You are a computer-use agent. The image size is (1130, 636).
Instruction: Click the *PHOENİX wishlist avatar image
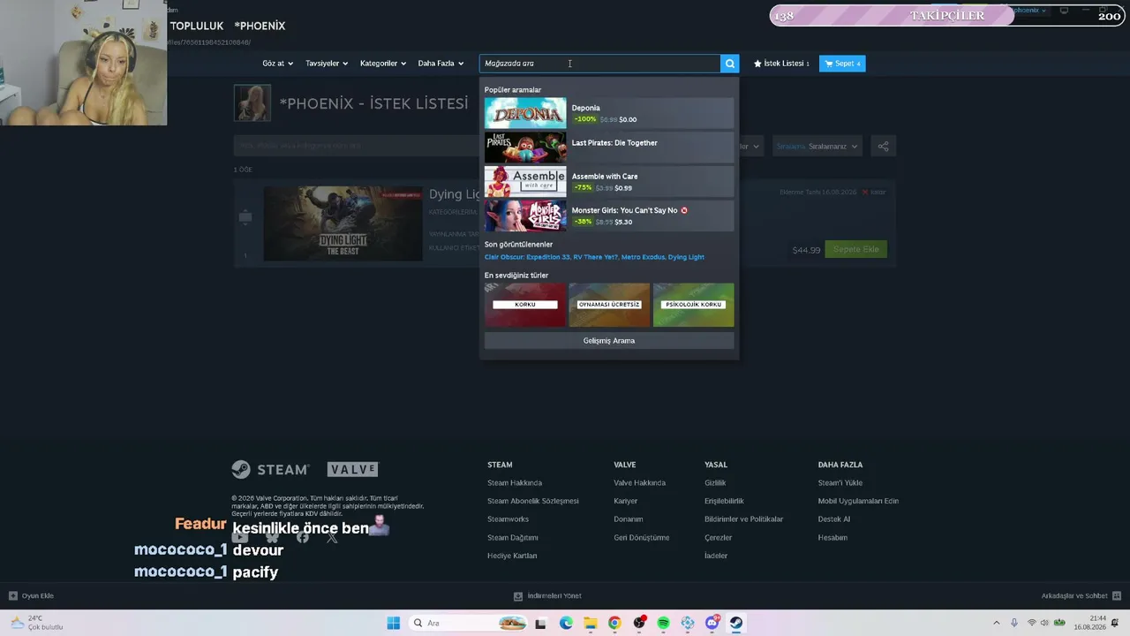[252, 103]
